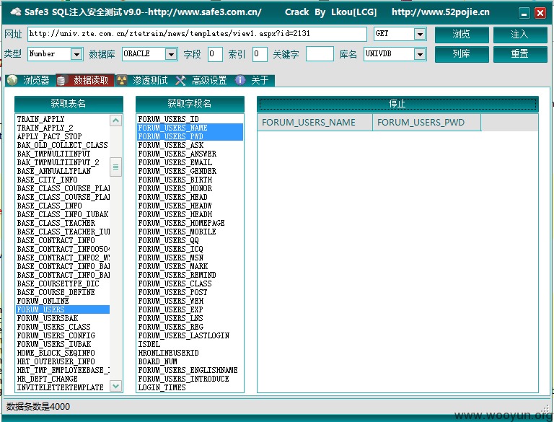
Task: Click the 字段 number field
Action: tap(215, 54)
